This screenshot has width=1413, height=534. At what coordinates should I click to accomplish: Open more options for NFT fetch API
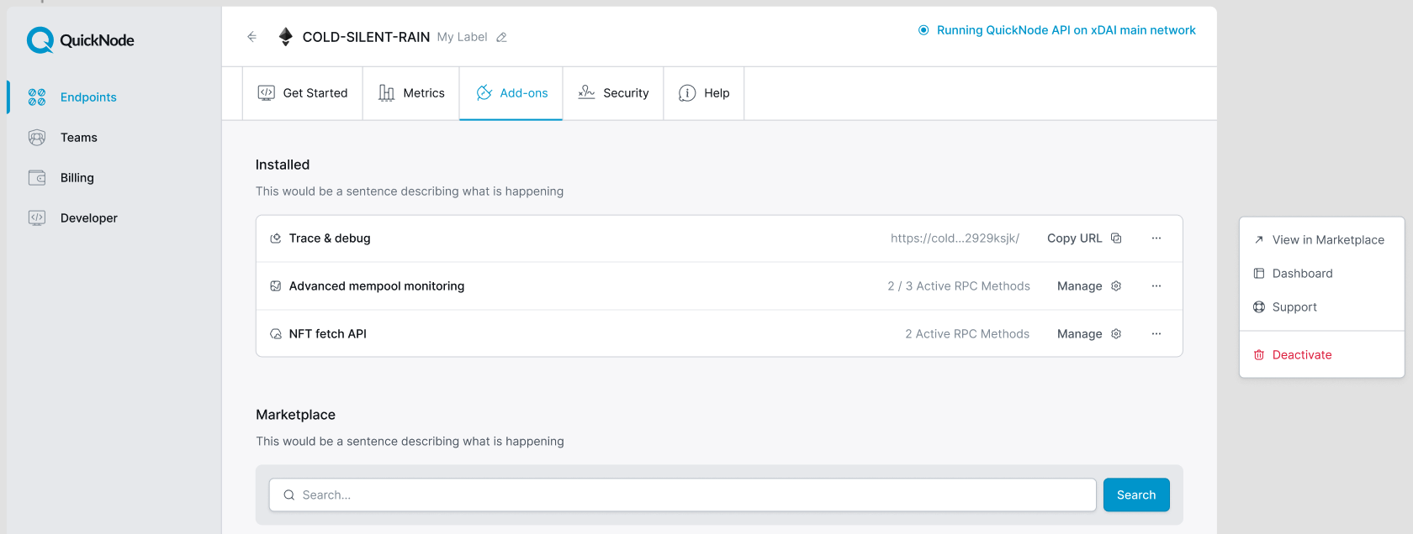1156,334
